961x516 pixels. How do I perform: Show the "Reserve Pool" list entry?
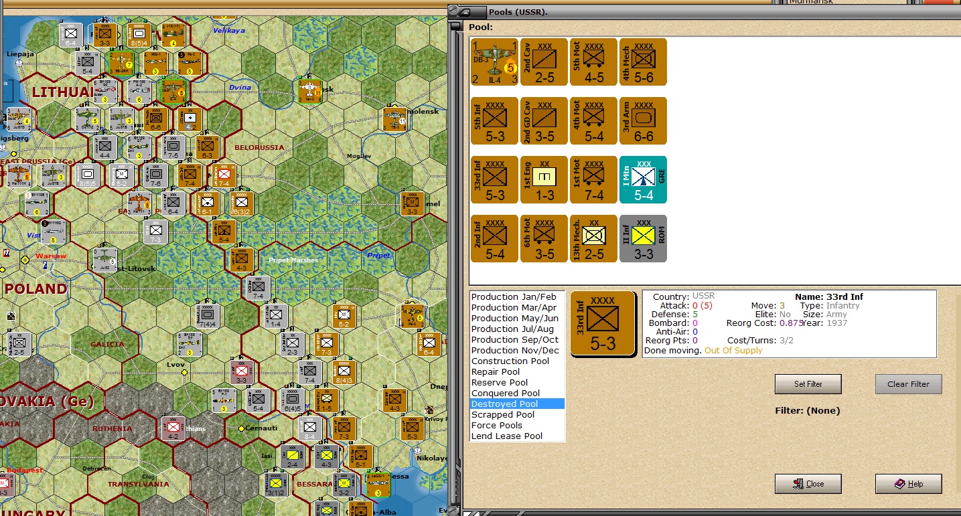tap(518, 383)
